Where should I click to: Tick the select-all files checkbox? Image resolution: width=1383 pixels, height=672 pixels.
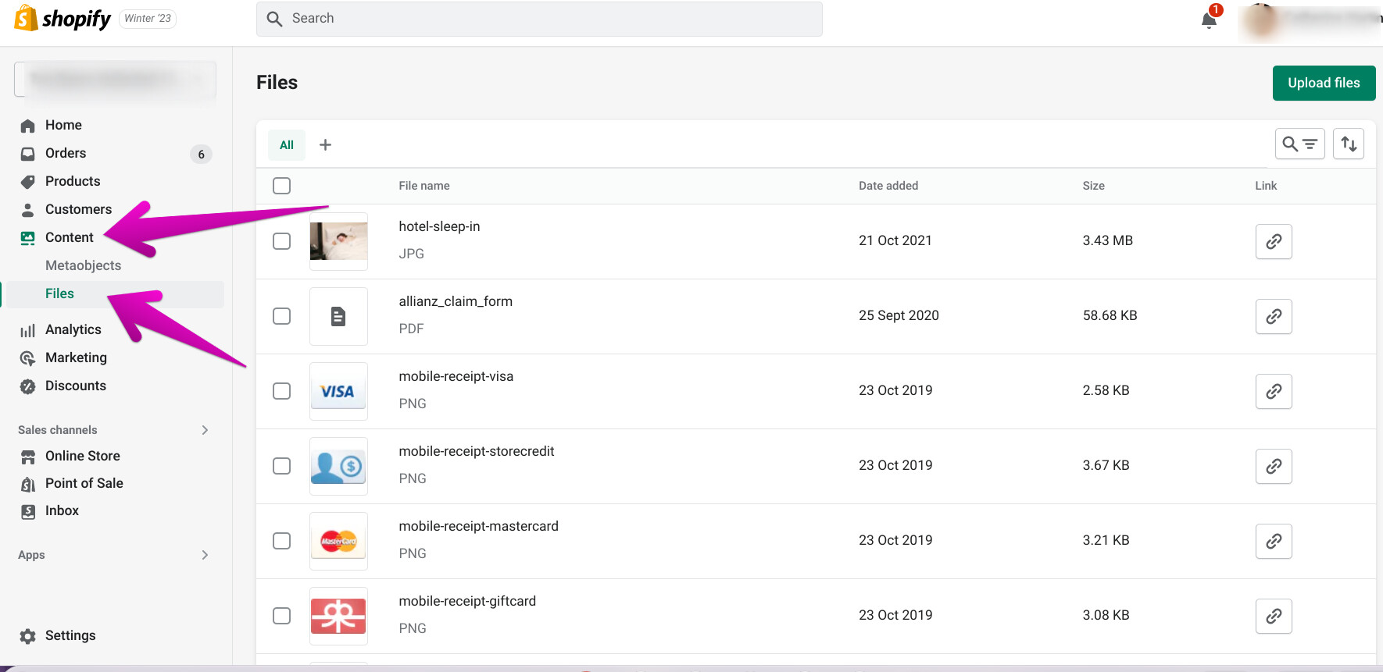(x=282, y=186)
